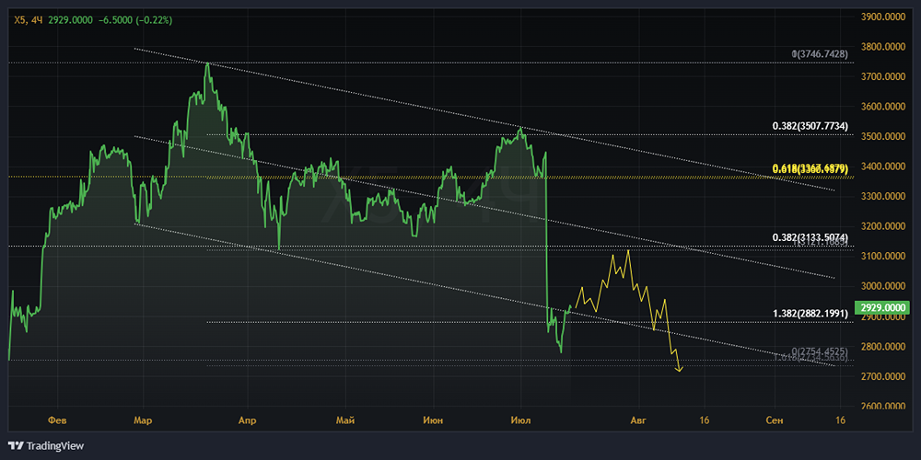Click the Сен month marker
Screen dimensions: 921x460
775,420
